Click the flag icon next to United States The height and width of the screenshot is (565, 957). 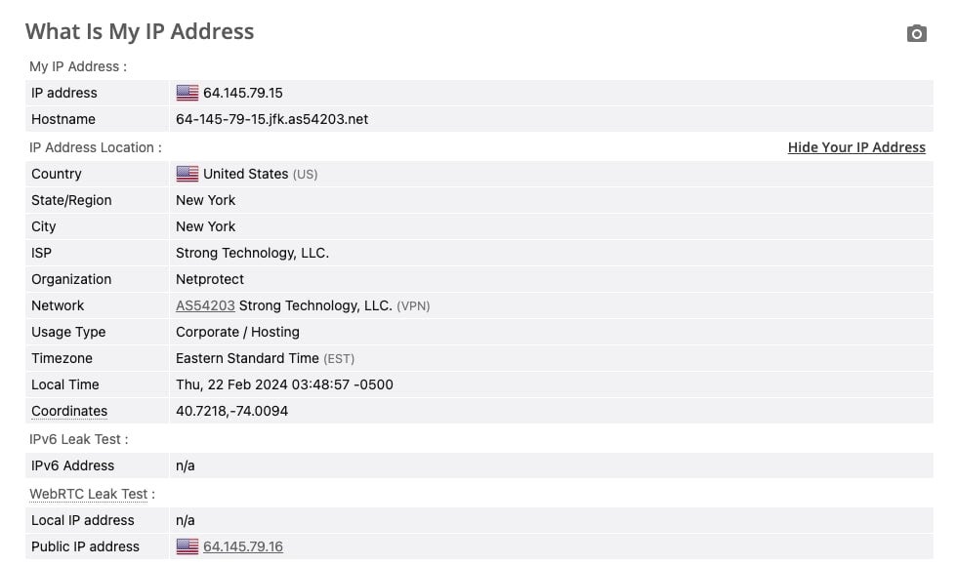pyautogui.click(x=187, y=174)
